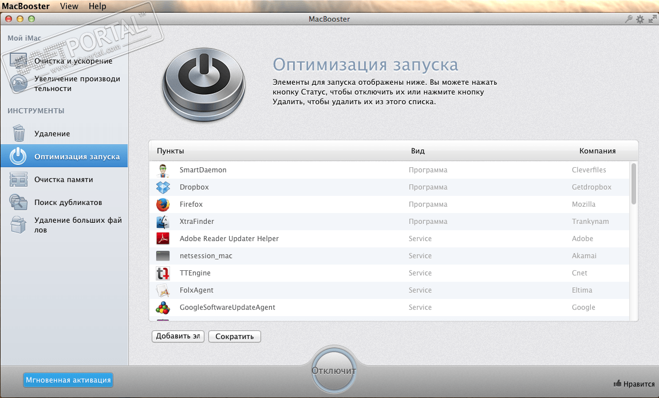Select Оптимизация запуска sidebar item
Viewport: 659px width, 398px height.
64,156
